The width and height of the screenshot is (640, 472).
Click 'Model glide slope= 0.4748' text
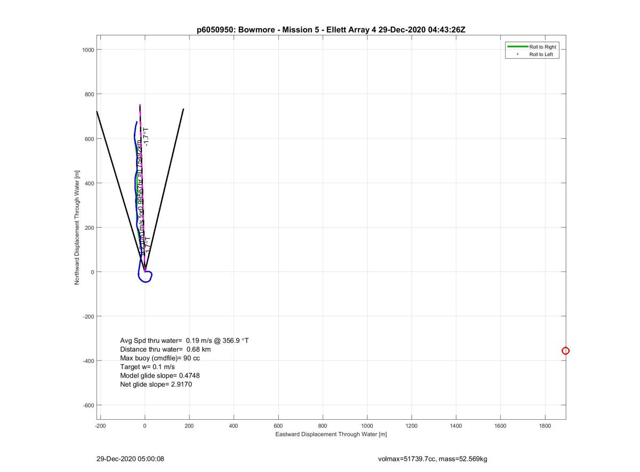point(160,375)
